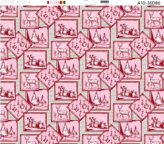Click the barcode in the header
The width and height of the screenshot is (164, 144).
tap(105, 2)
